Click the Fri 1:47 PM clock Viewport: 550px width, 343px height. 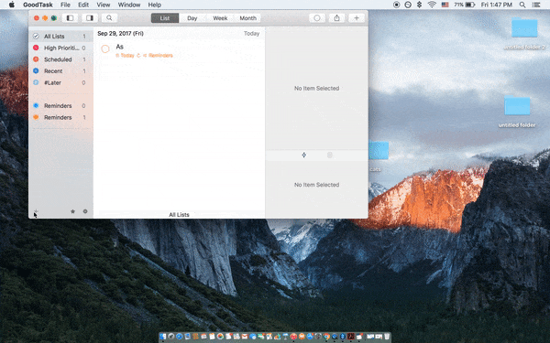click(496, 5)
